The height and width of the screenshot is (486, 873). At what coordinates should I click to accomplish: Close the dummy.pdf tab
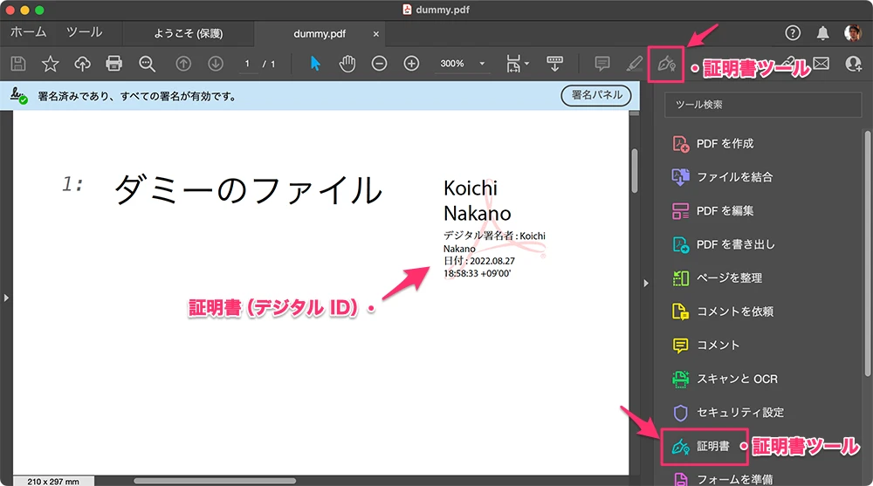click(375, 34)
